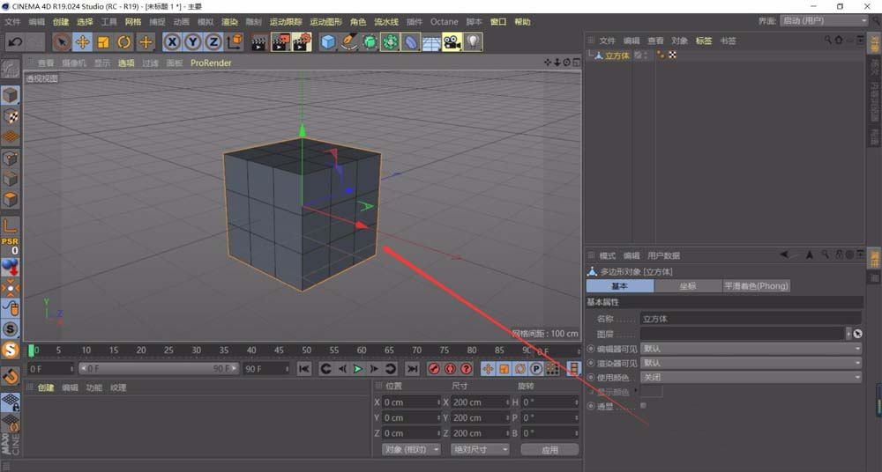This screenshot has width=882, height=472.
Task: Add a camera object
Action: [452, 42]
